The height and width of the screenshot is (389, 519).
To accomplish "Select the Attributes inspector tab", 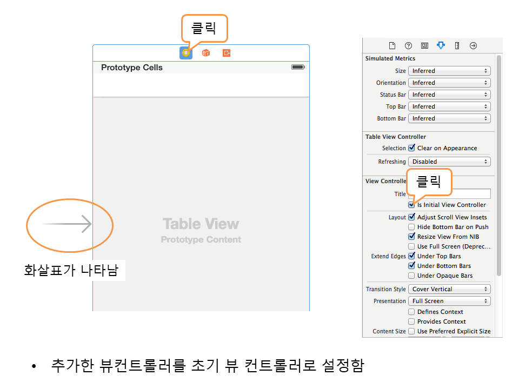I will pos(441,46).
